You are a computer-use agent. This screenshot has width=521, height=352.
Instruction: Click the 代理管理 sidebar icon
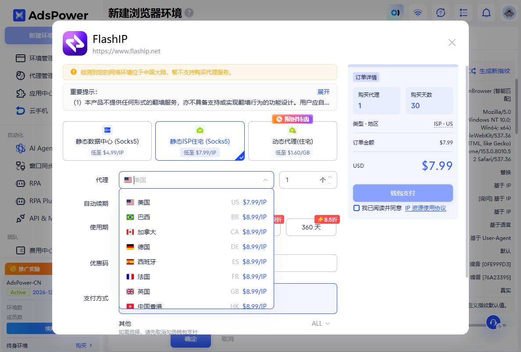tap(21, 76)
